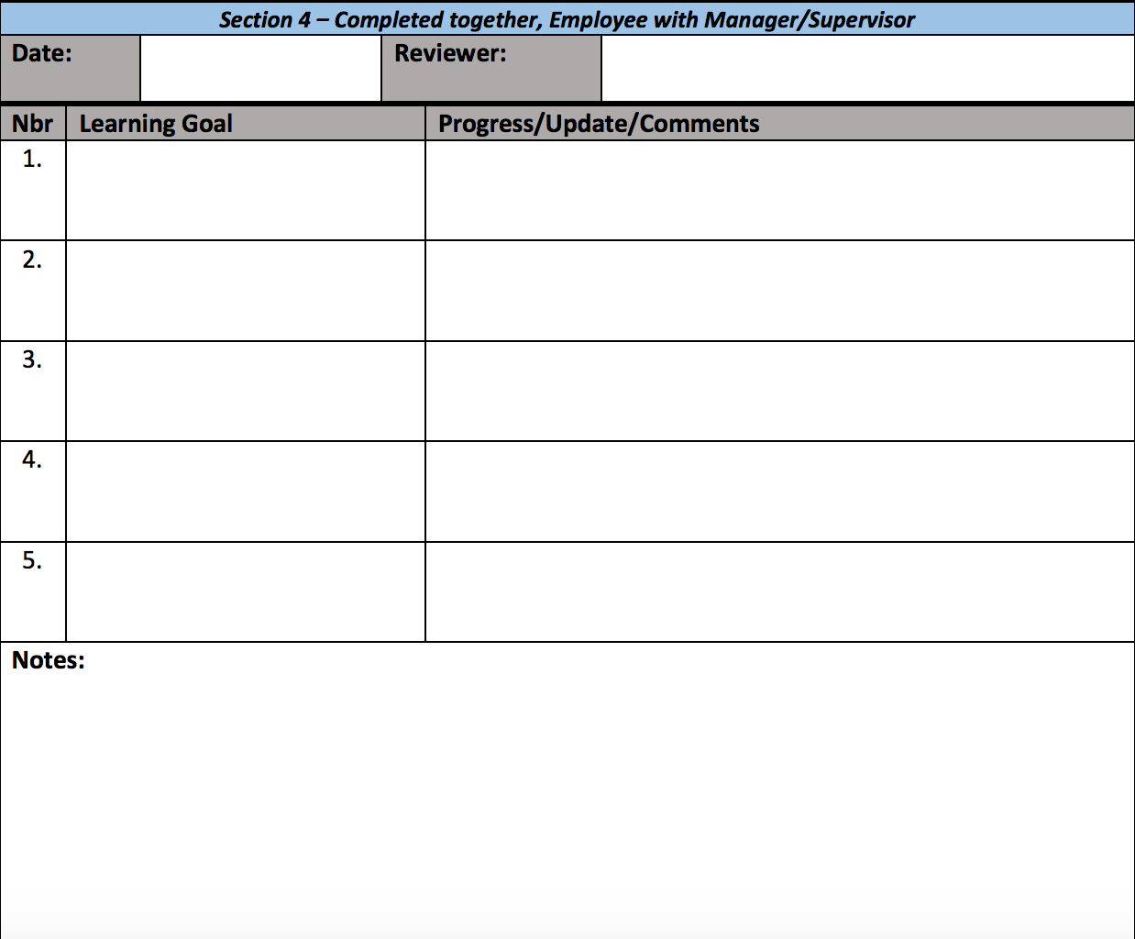This screenshot has height=939, width=1135.
Task: Click the Reviewer: label cell
Action: tap(490, 69)
